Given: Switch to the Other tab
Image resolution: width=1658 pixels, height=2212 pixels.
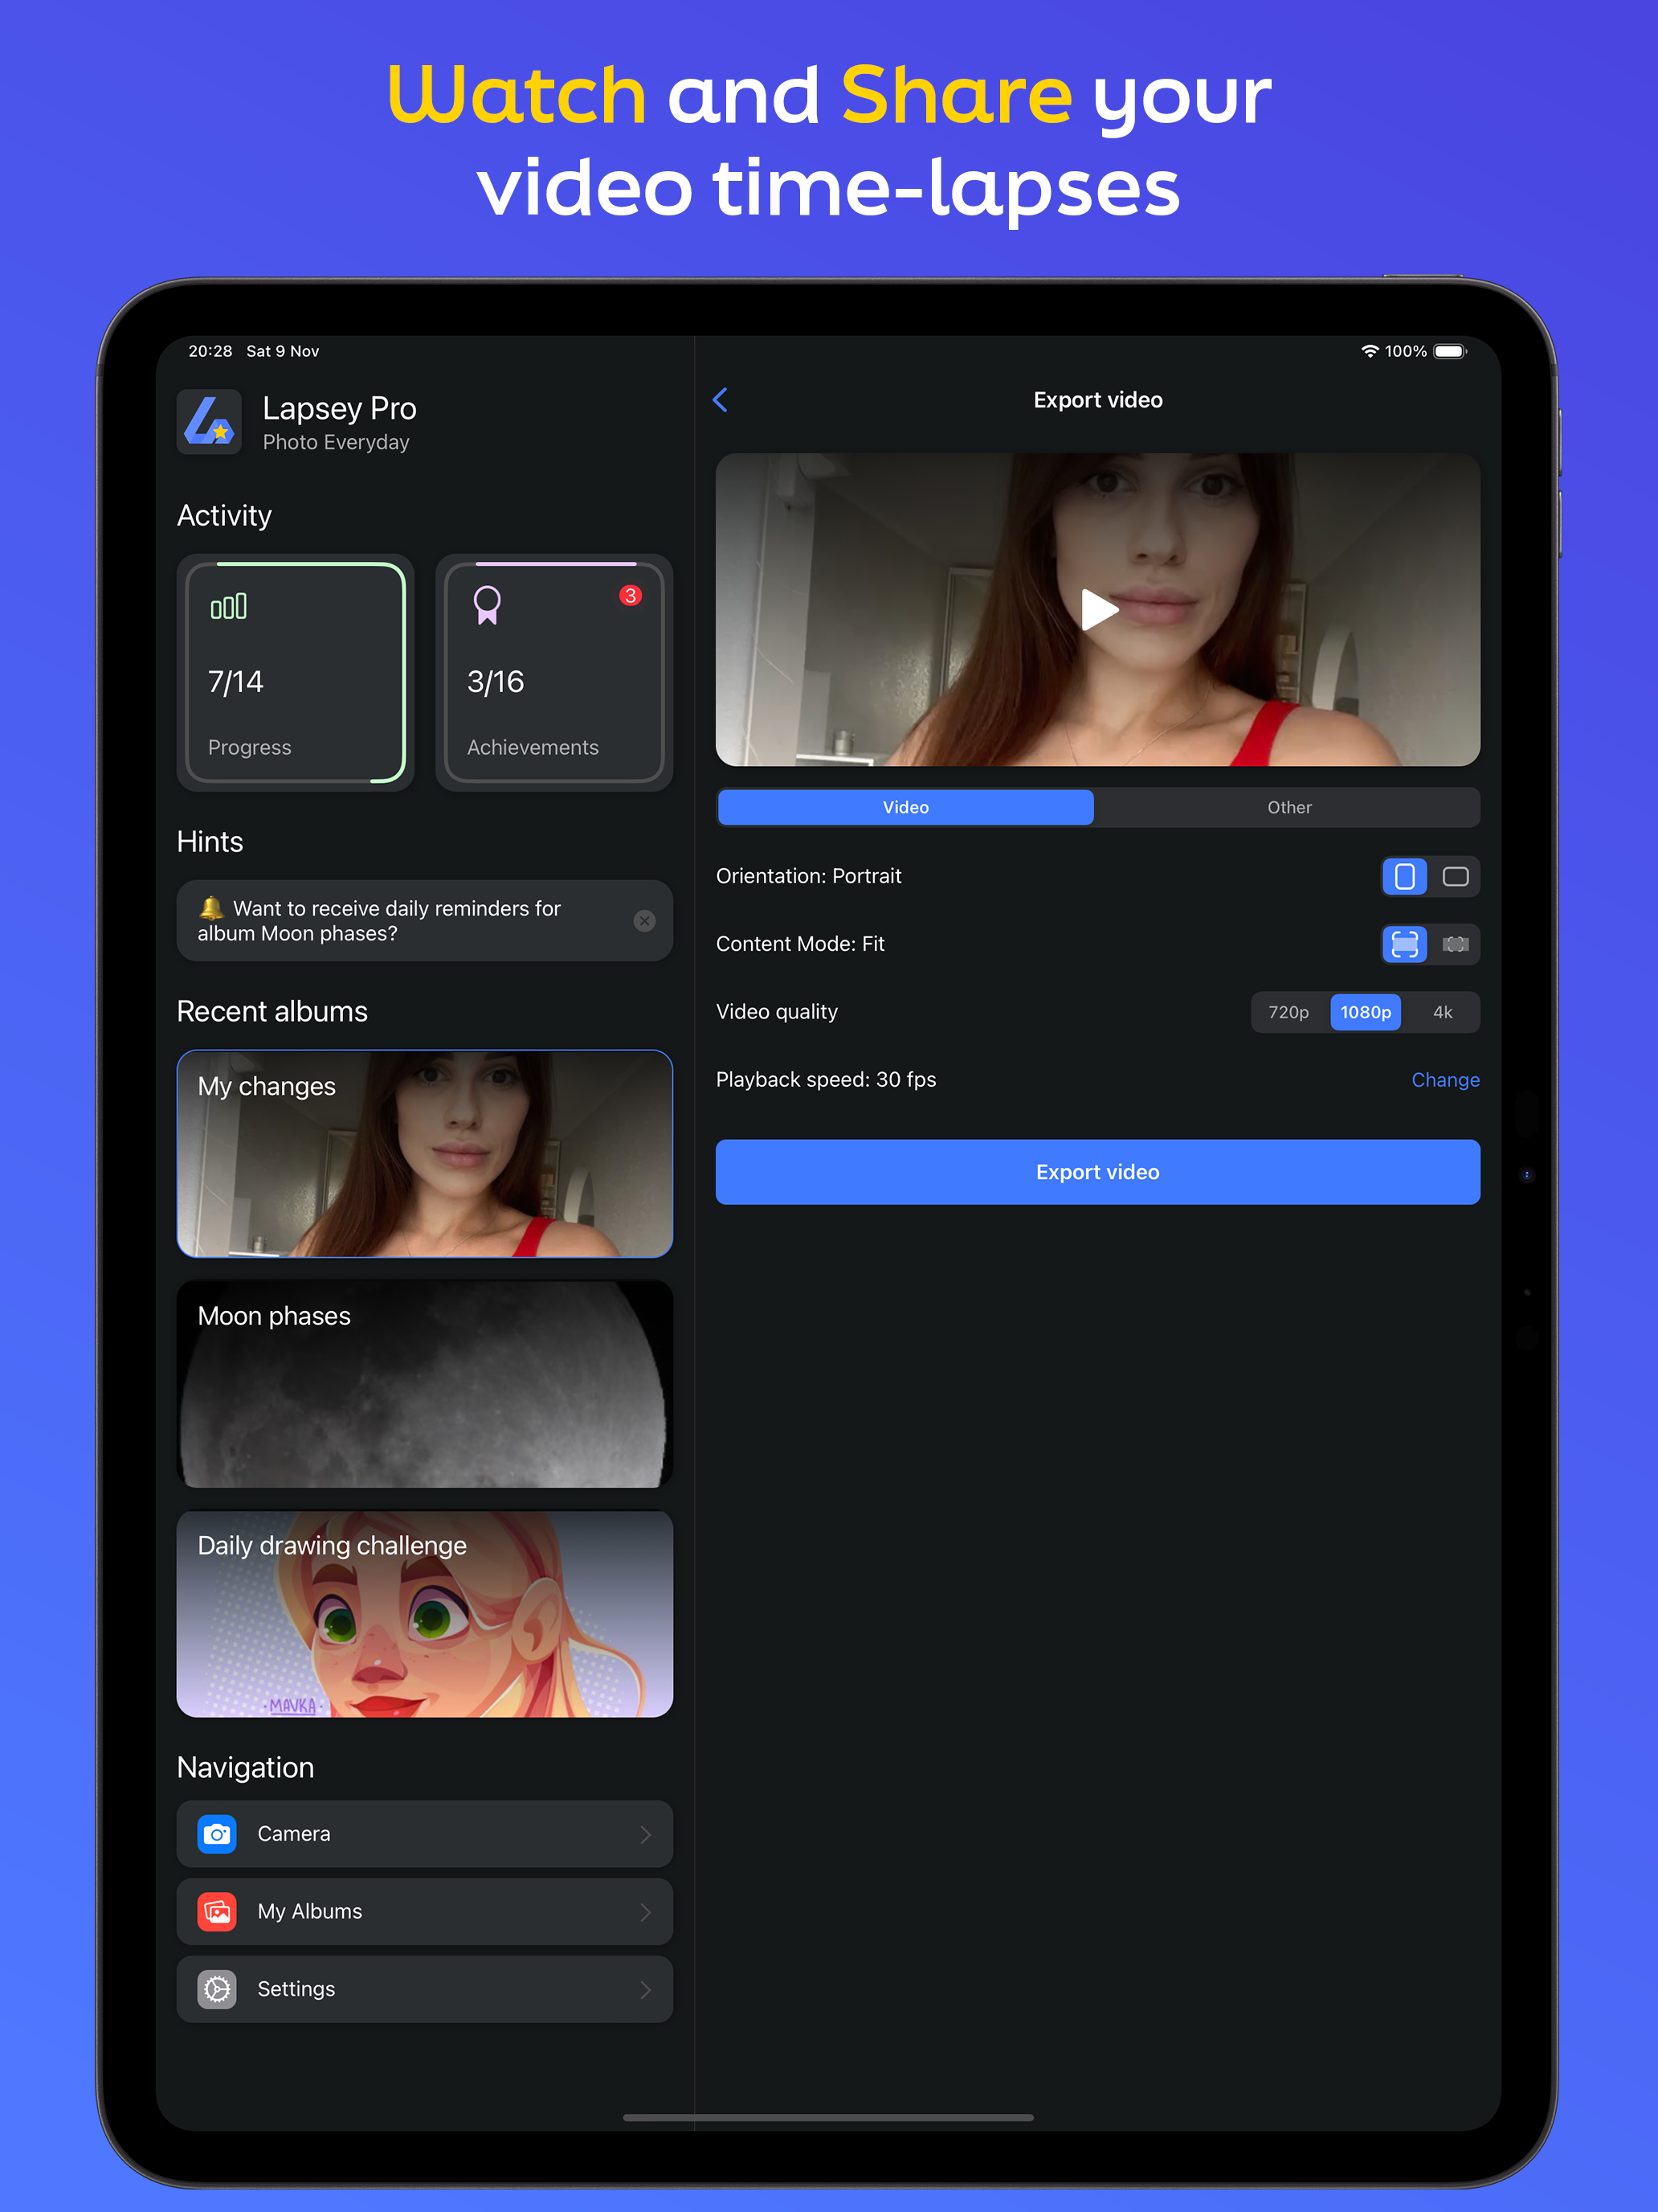Looking at the screenshot, I should (x=1289, y=808).
